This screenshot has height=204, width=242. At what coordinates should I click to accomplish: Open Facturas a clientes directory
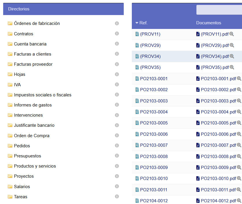[32, 54]
